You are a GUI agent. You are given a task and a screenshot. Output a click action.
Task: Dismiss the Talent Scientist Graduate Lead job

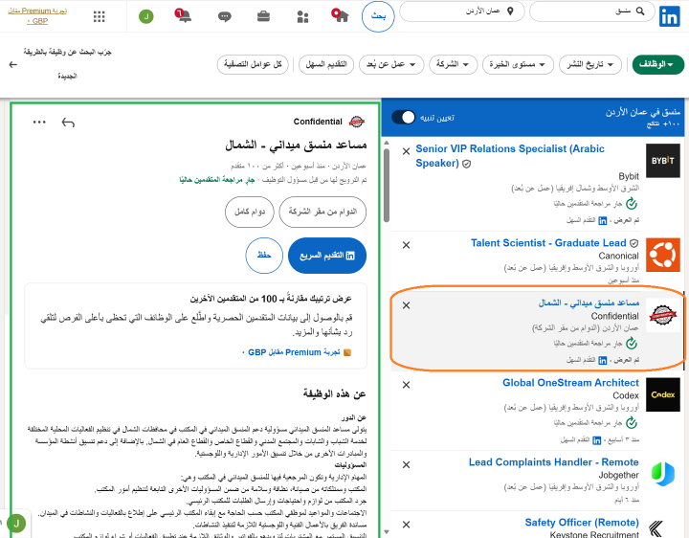[406, 245]
